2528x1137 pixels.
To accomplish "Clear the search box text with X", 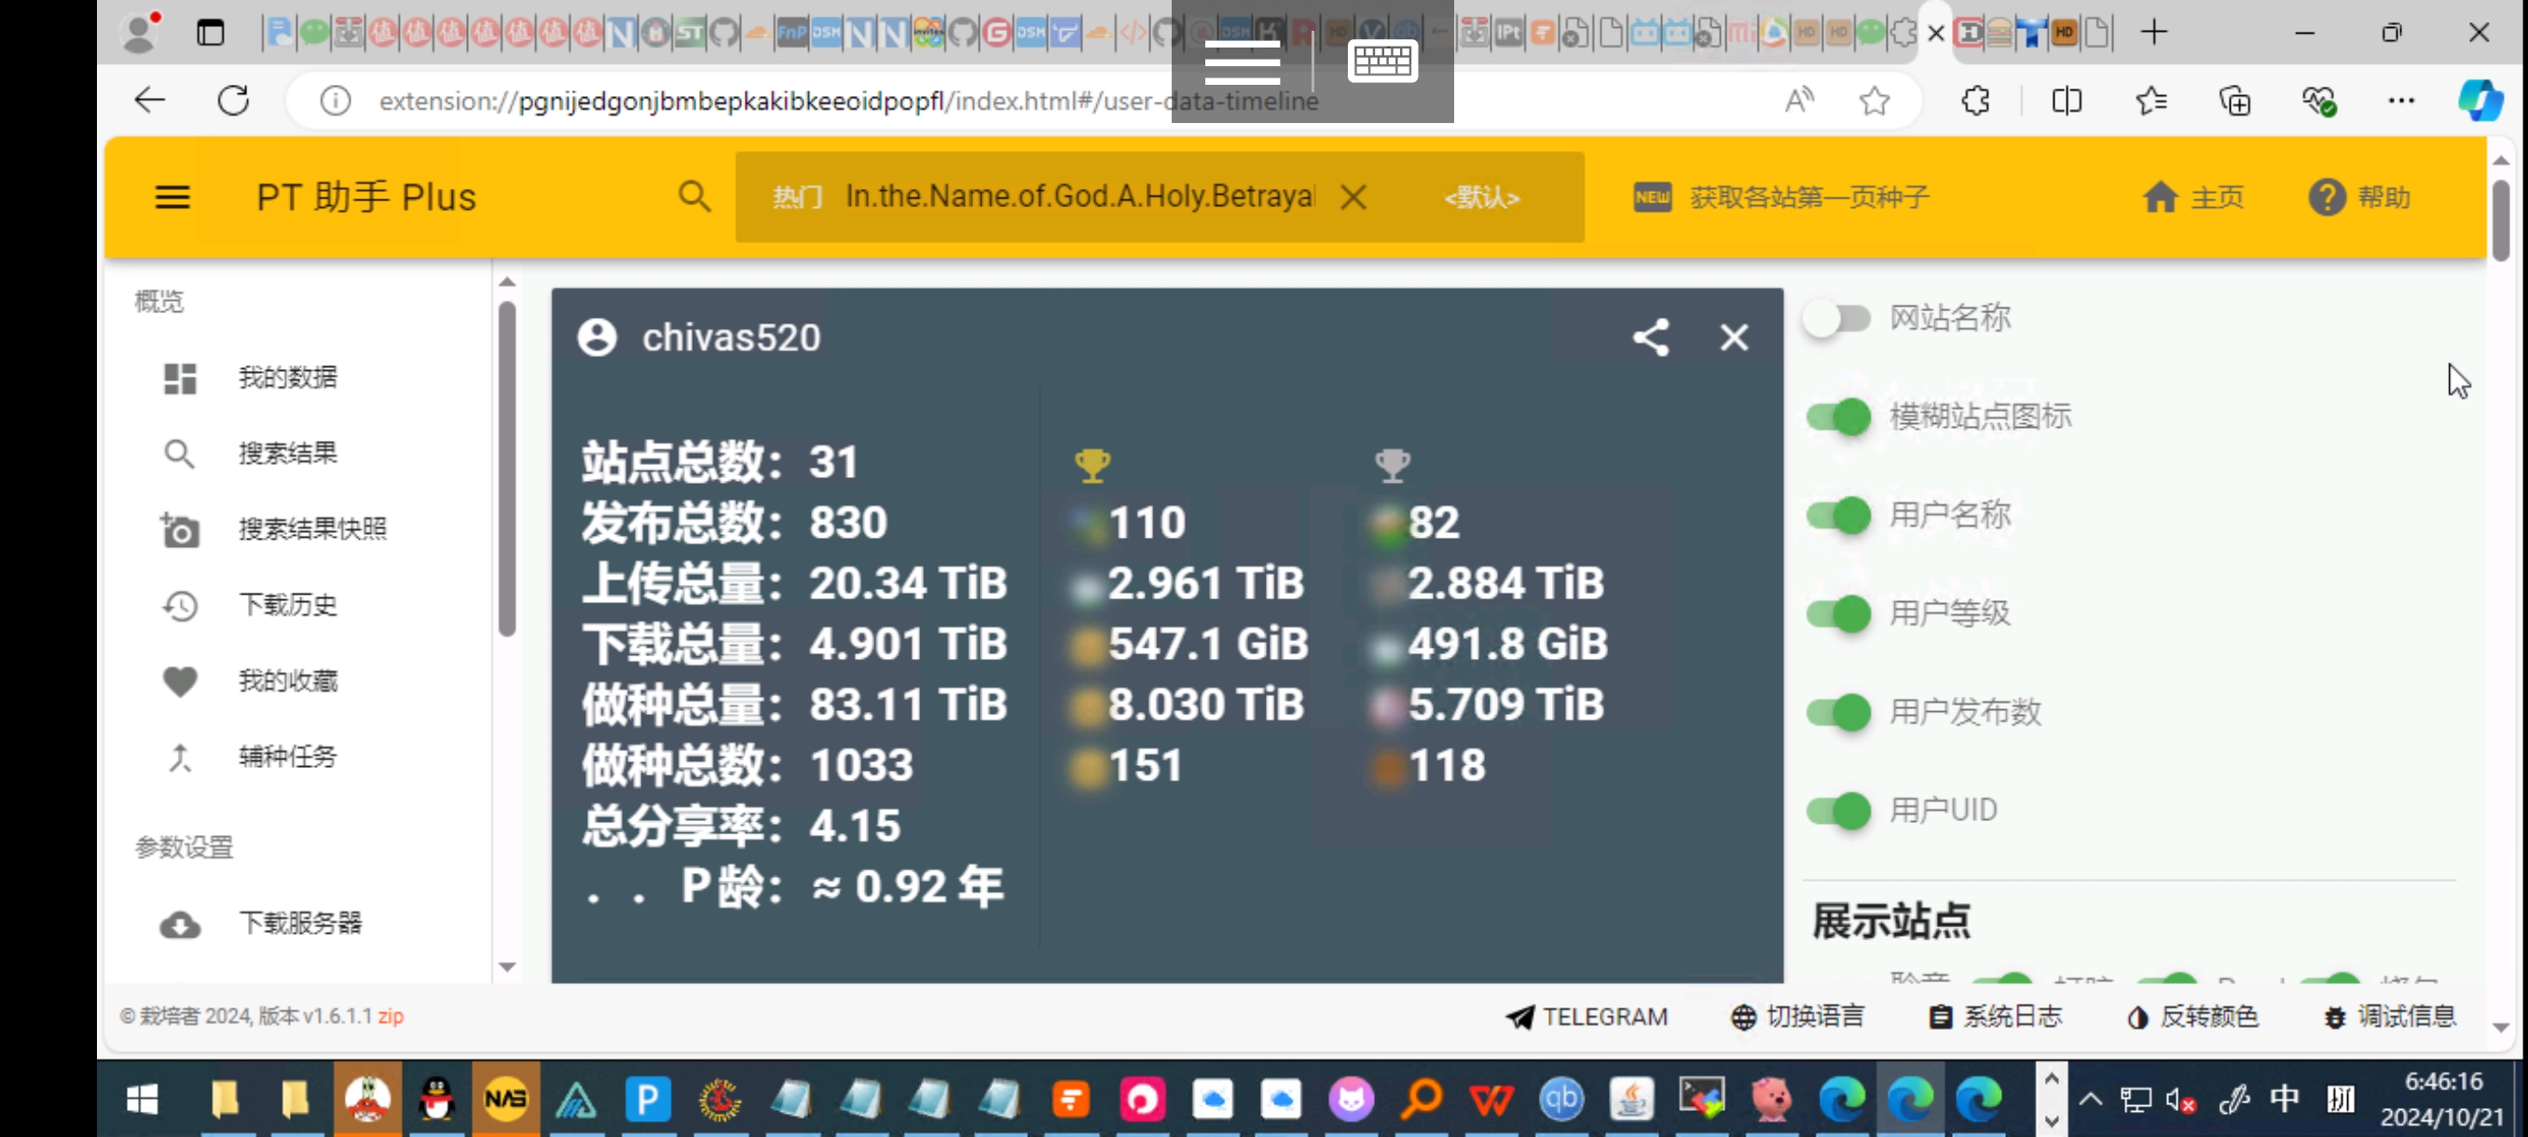I will pyautogui.click(x=1353, y=198).
